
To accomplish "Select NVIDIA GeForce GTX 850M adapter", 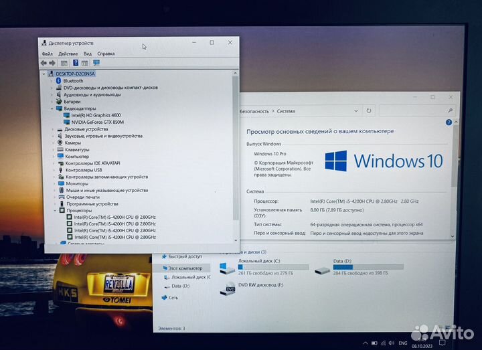I will [x=98, y=122].
